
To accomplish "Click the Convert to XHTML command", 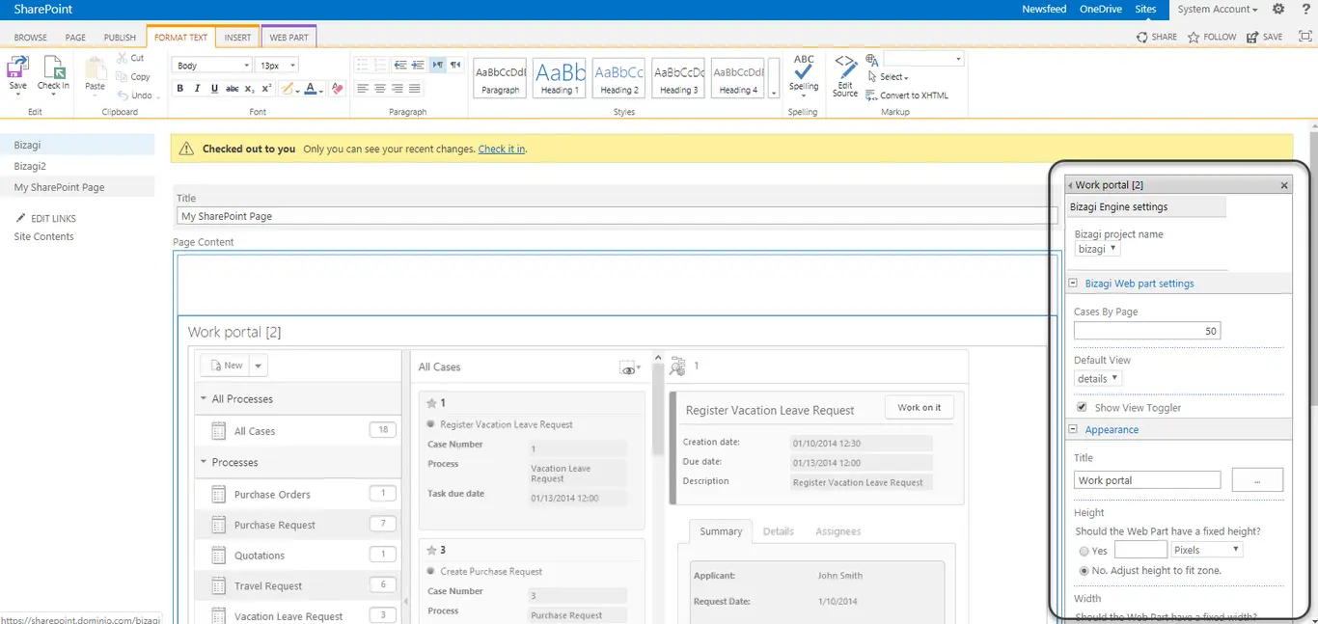I will (908, 95).
